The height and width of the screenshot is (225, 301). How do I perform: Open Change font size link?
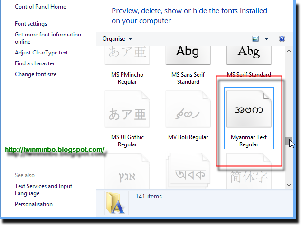coord(36,74)
